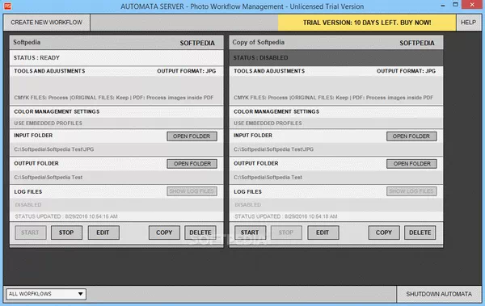Click SHUTDOWN AUTOMATA button
This screenshot has height=306, width=485.
pos(439,294)
